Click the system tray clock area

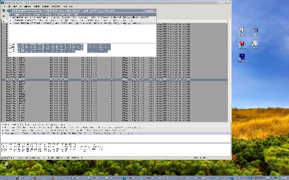click(x=284, y=178)
